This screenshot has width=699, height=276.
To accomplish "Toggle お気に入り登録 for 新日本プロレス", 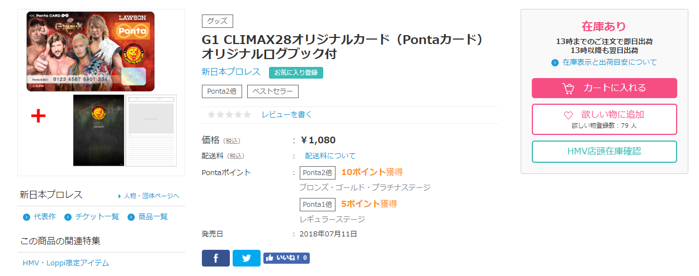I will pos(296,72).
